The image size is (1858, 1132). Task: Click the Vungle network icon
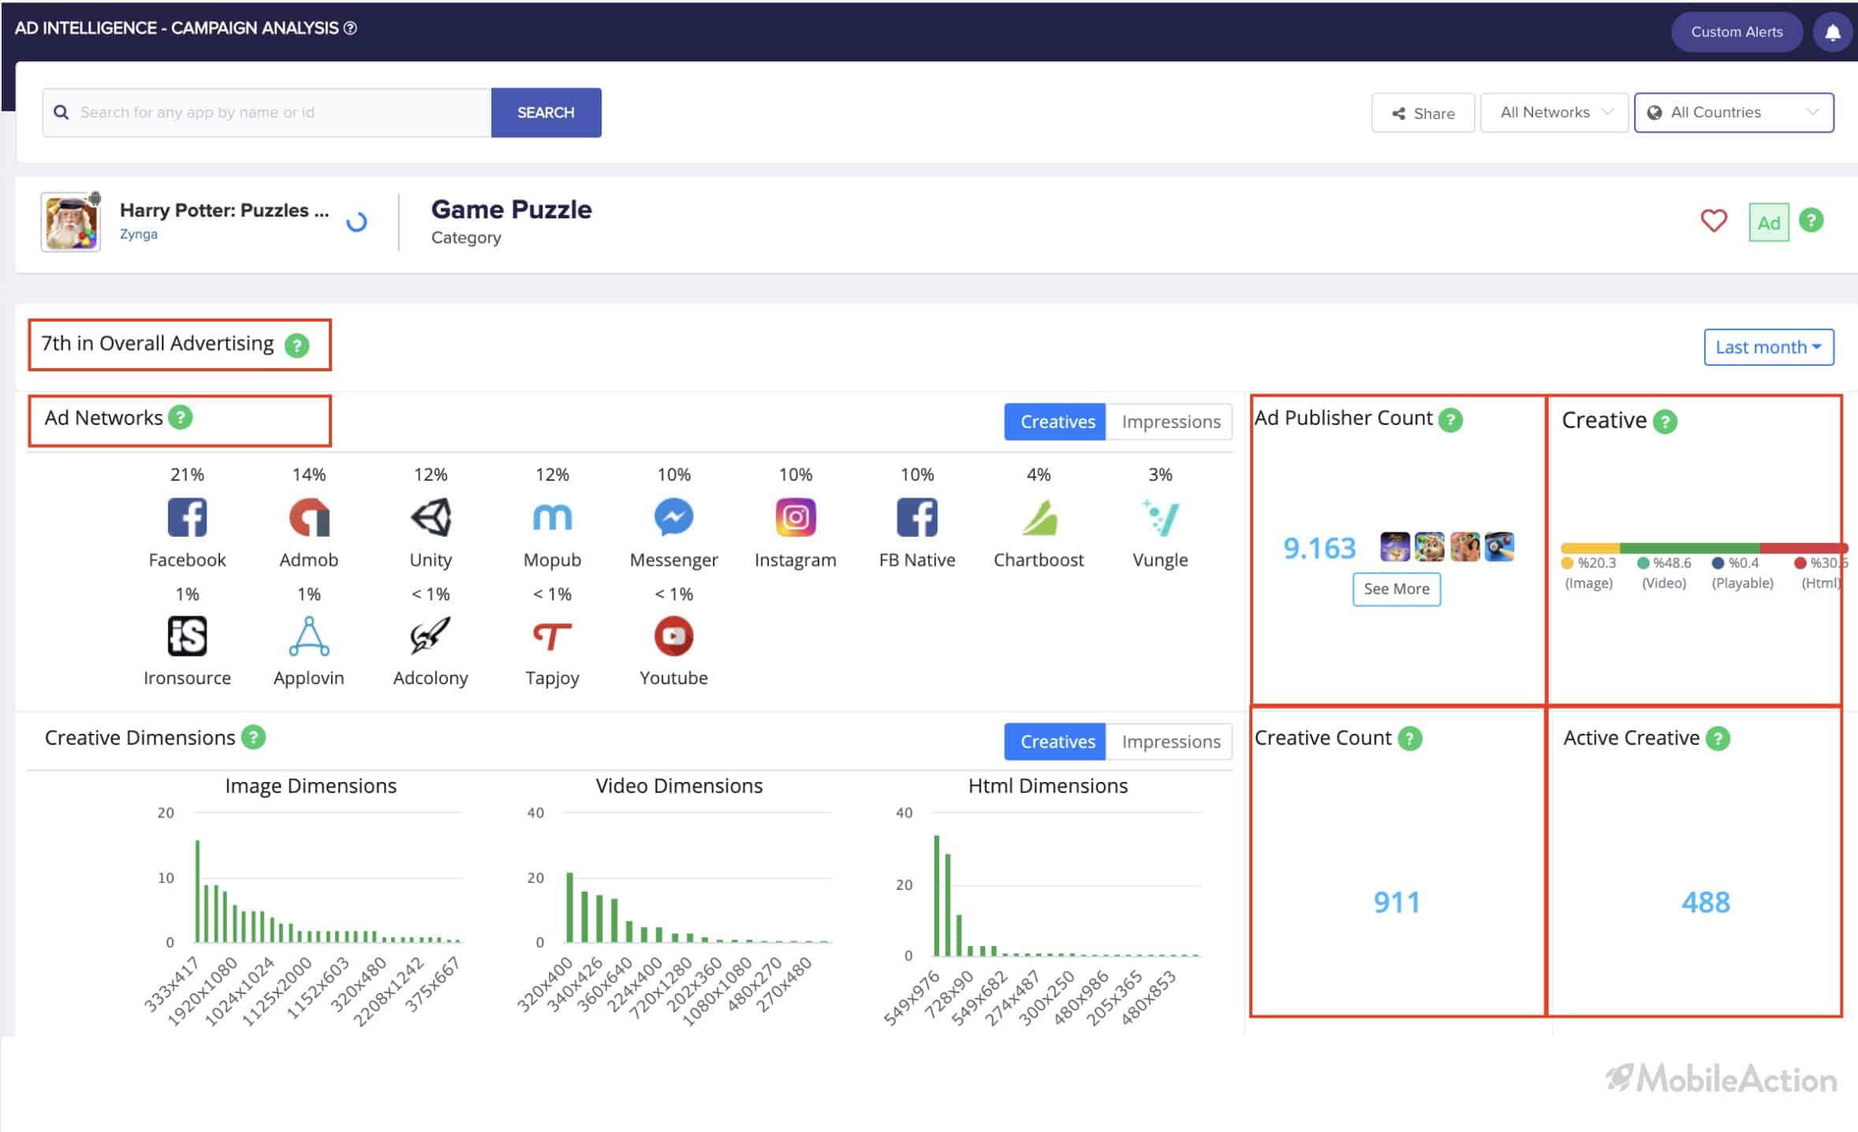[1160, 517]
